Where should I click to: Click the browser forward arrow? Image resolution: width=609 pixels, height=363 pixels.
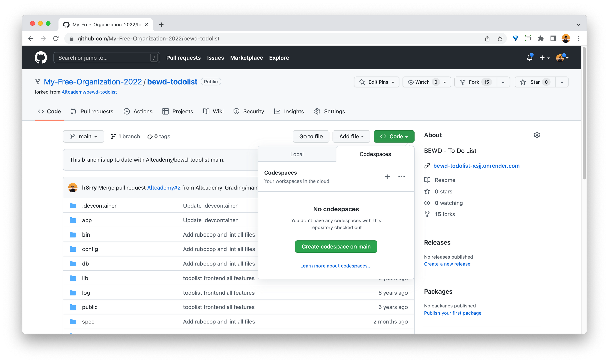point(43,38)
